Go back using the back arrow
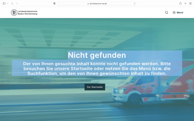The height and width of the screenshot is (121, 194). [12, 3]
